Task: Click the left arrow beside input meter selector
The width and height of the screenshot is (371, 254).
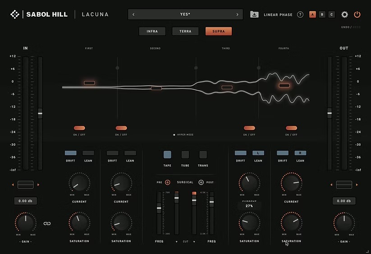Action: tap(13, 185)
